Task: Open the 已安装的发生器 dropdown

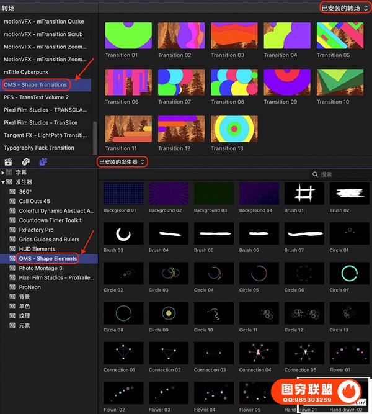Action: tap(122, 161)
